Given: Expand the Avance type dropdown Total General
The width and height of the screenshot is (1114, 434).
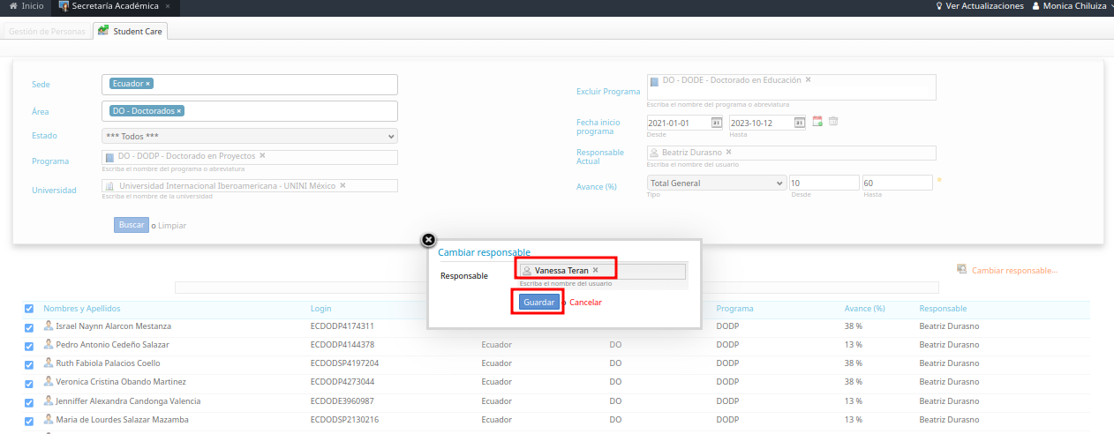Looking at the screenshot, I should click(x=716, y=183).
